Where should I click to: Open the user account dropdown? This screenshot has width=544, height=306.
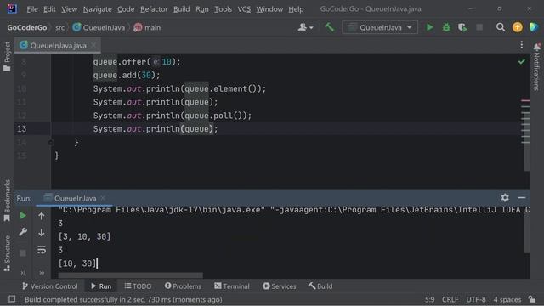click(x=305, y=27)
